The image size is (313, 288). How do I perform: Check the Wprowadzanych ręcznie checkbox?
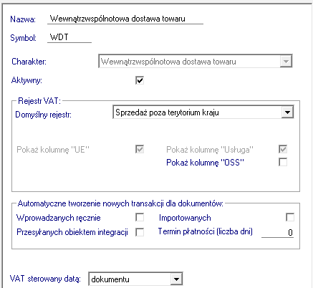pos(140,217)
